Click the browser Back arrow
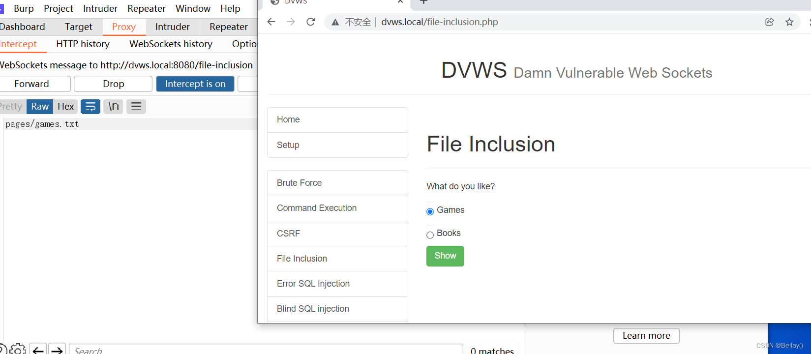811x354 pixels. point(271,22)
